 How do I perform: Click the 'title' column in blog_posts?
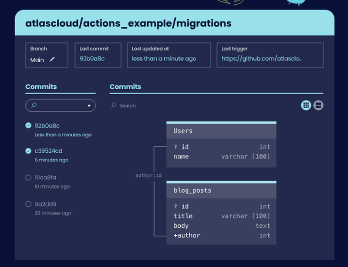pyautogui.click(x=183, y=216)
